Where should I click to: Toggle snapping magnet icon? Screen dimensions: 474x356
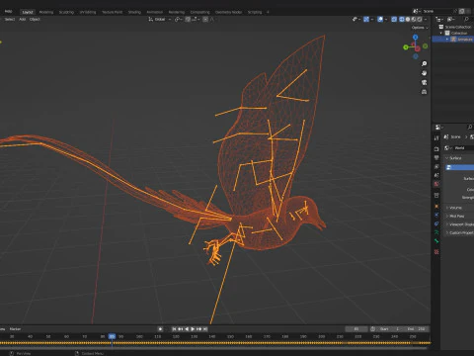(188, 20)
